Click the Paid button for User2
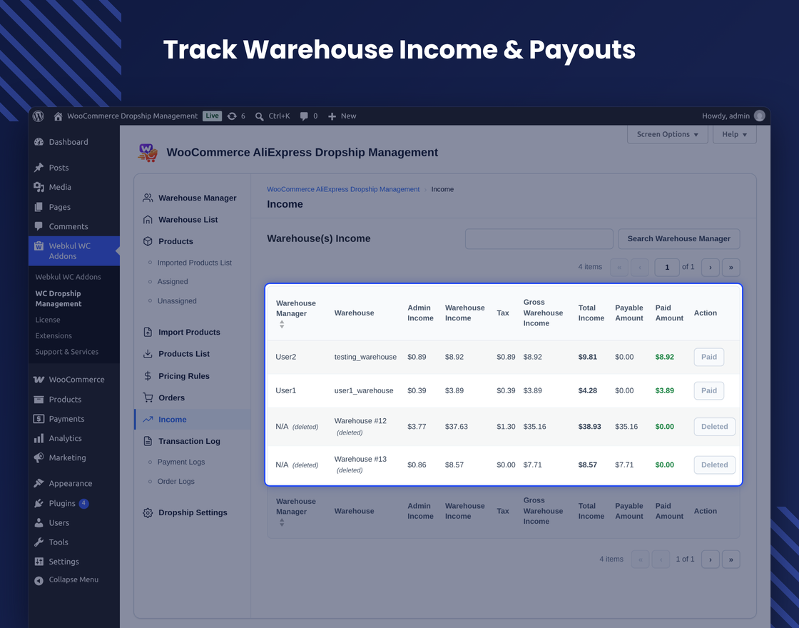The image size is (799, 628). coord(709,357)
